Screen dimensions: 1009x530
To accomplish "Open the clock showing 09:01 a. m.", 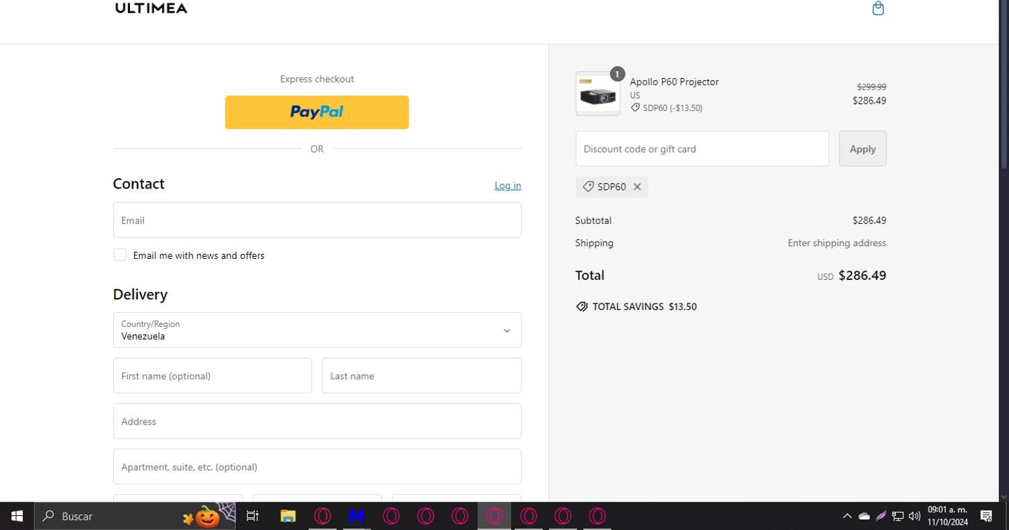I will pos(947,516).
